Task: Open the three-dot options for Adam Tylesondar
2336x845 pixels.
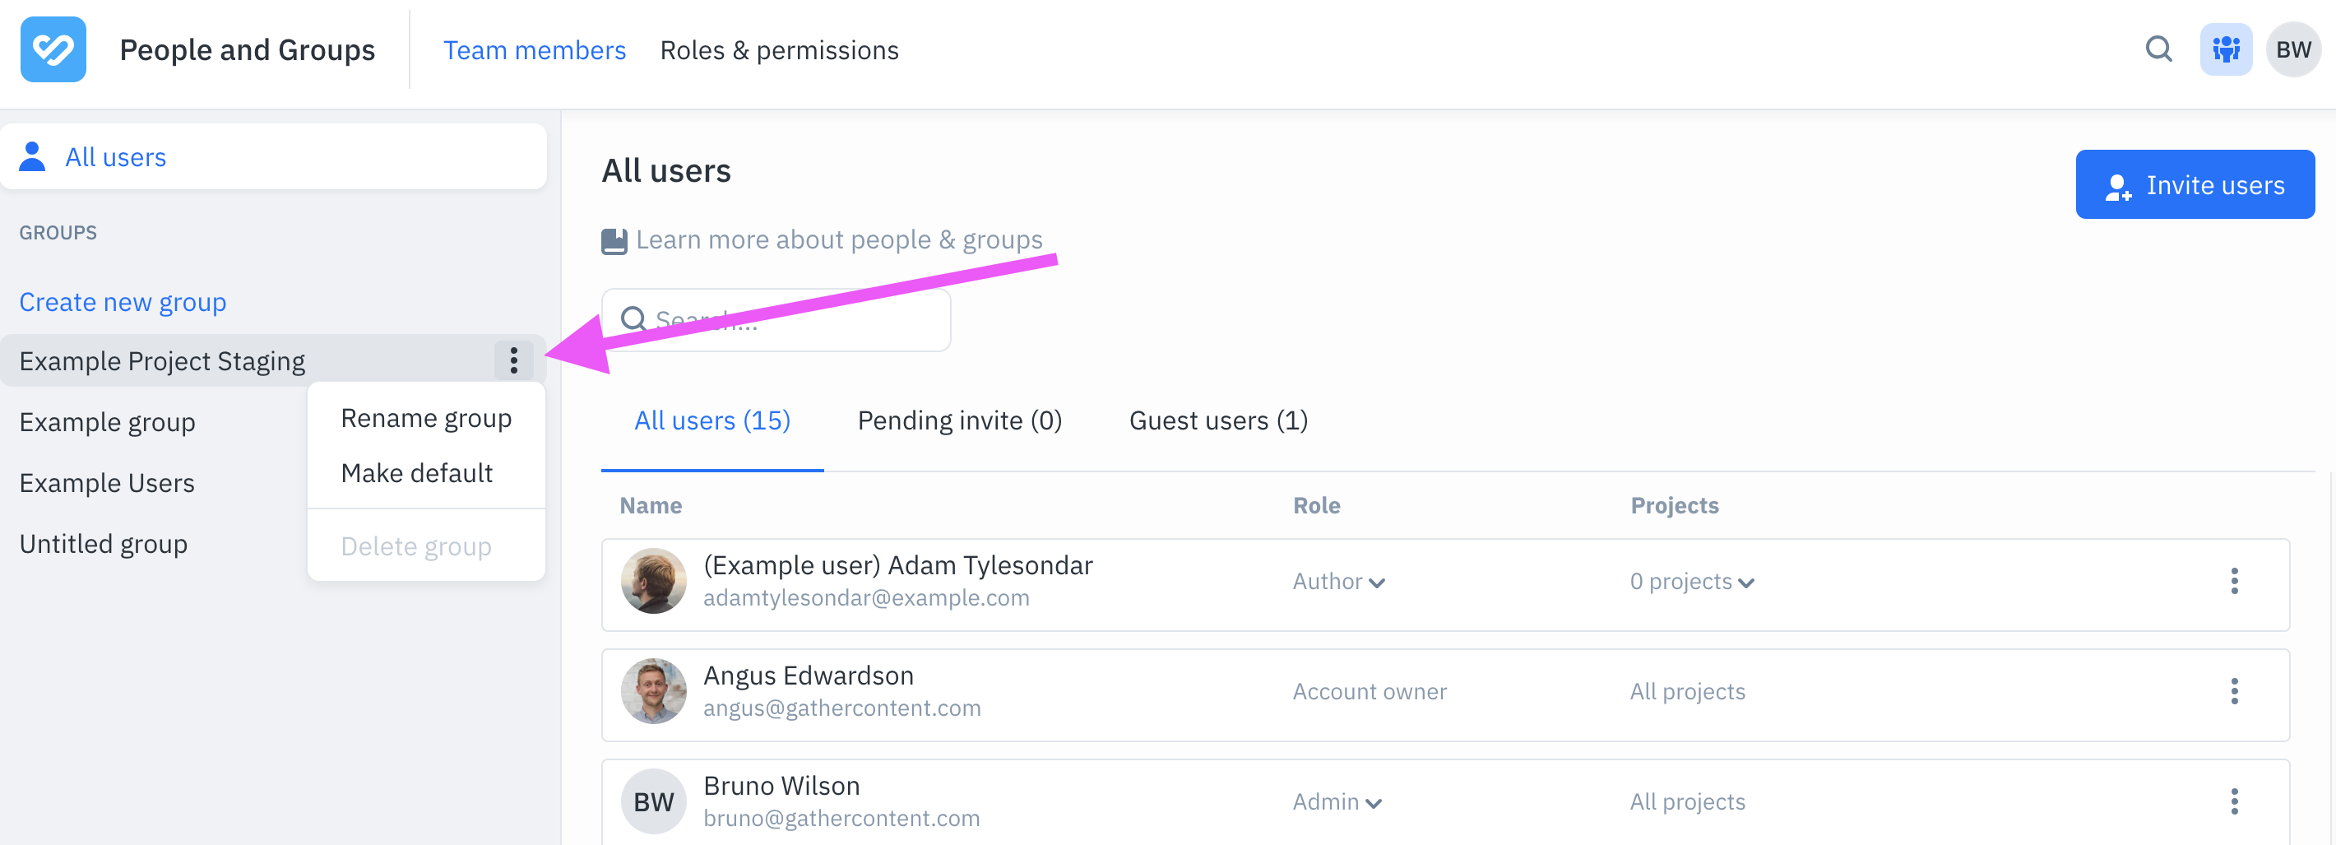Action: 2233,581
